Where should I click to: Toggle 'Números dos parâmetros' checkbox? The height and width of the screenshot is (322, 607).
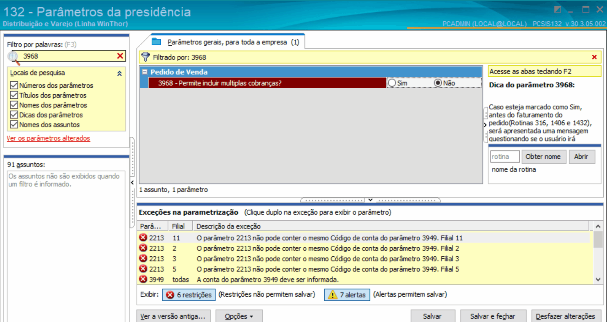14,86
